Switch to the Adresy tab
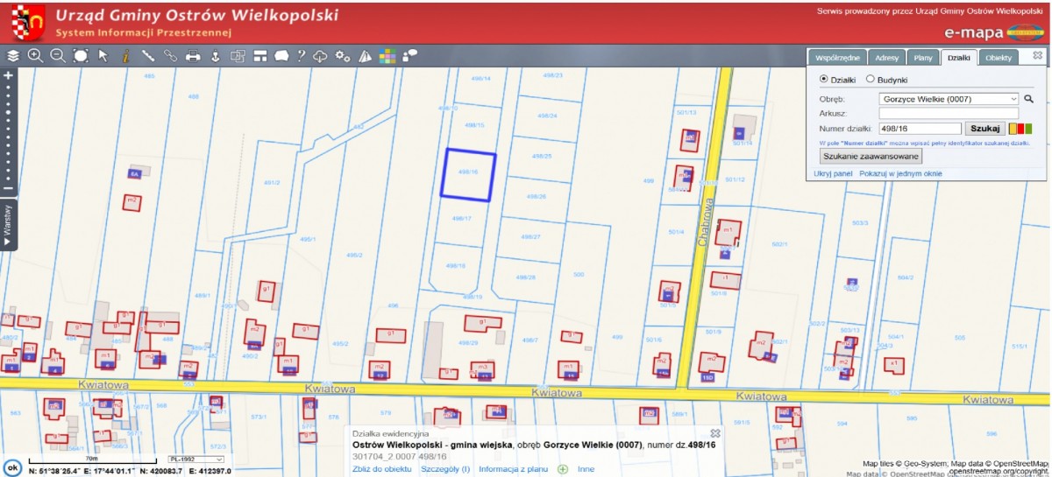1052x477 pixels. pos(886,58)
